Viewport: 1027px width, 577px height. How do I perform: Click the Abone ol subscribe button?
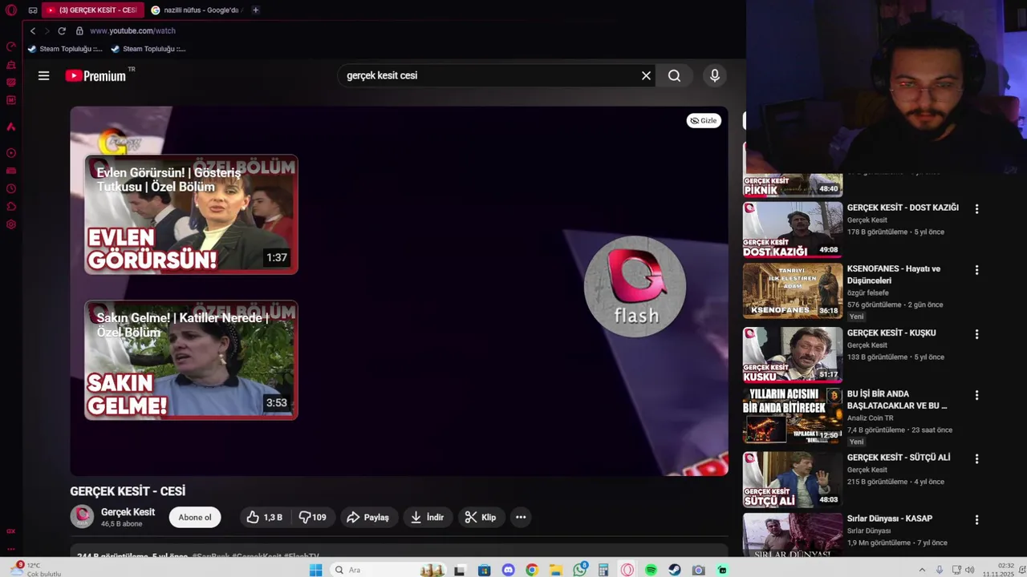tap(195, 517)
